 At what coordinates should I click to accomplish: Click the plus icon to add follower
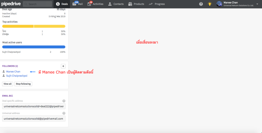[x=63, y=66]
